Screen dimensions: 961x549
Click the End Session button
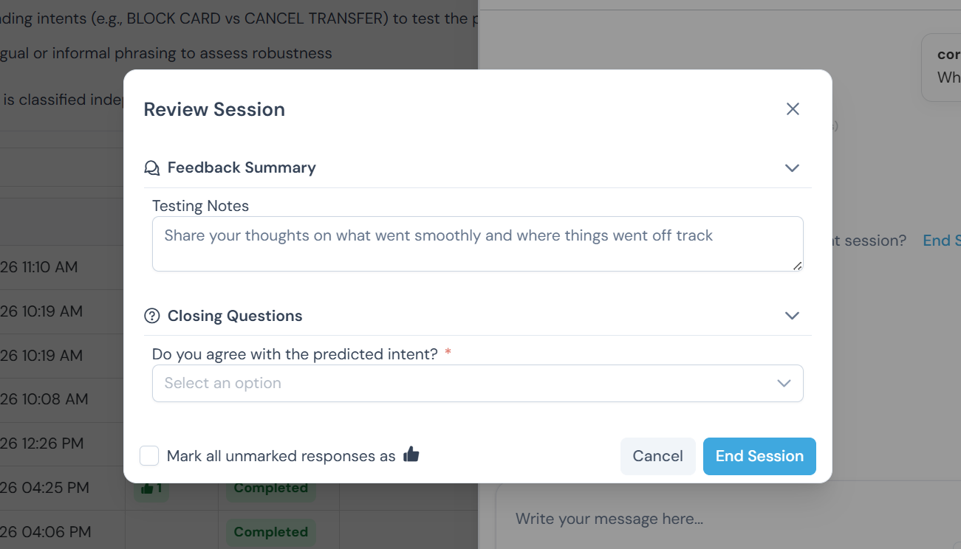click(x=759, y=456)
